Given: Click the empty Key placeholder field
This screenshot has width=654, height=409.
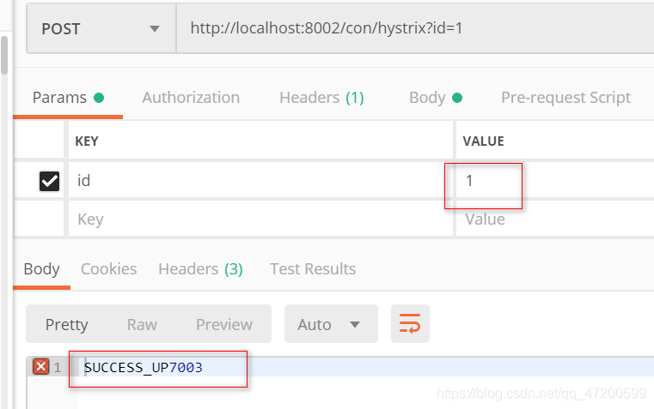Looking at the screenshot, I should (260, 219).
